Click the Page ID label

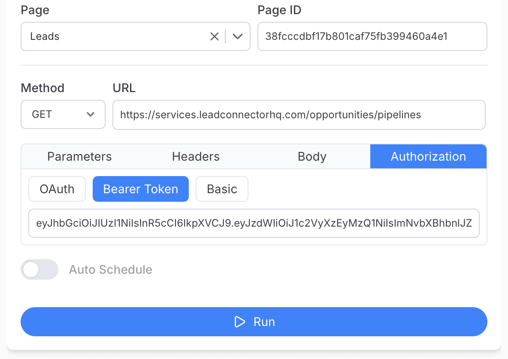279,10
